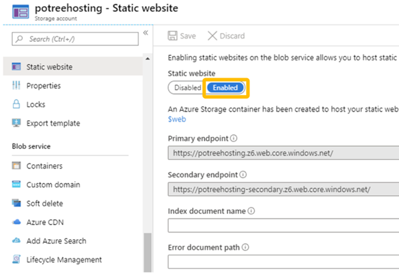399x273 pixels.
Task: Click the Custom domain icon
Action: pyautogui.click(x=16, y=185)
